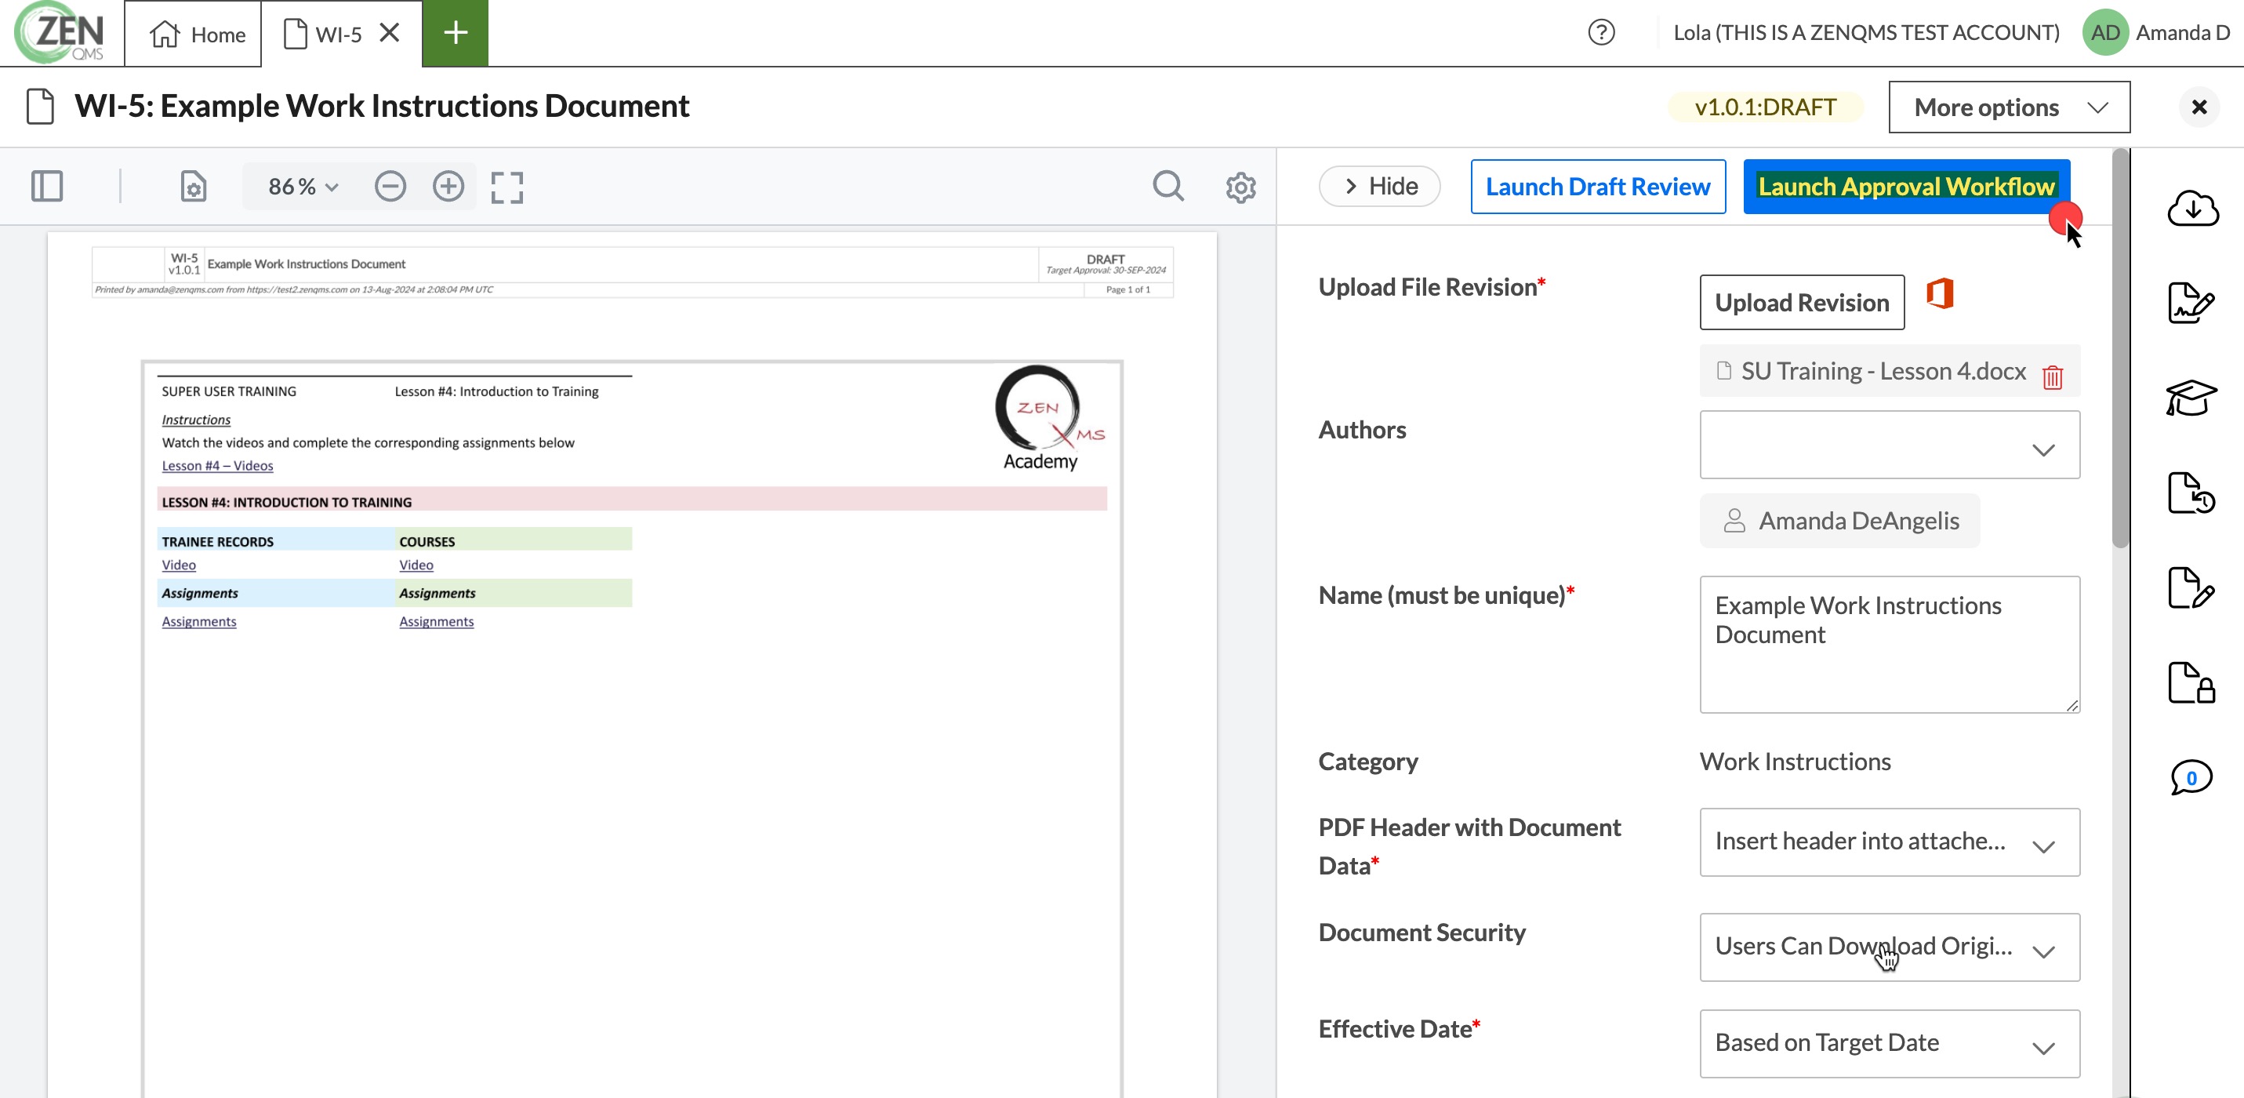The height and width of the screenshot is (1098, 2244).
Task: Click the Upload Revision button
Action: [1802, 303]
